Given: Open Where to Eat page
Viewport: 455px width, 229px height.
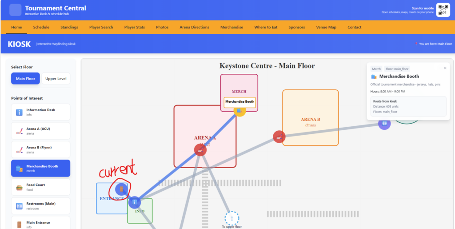Looking at the screenshot, I should pyautogui.click(x=266, y=27).
